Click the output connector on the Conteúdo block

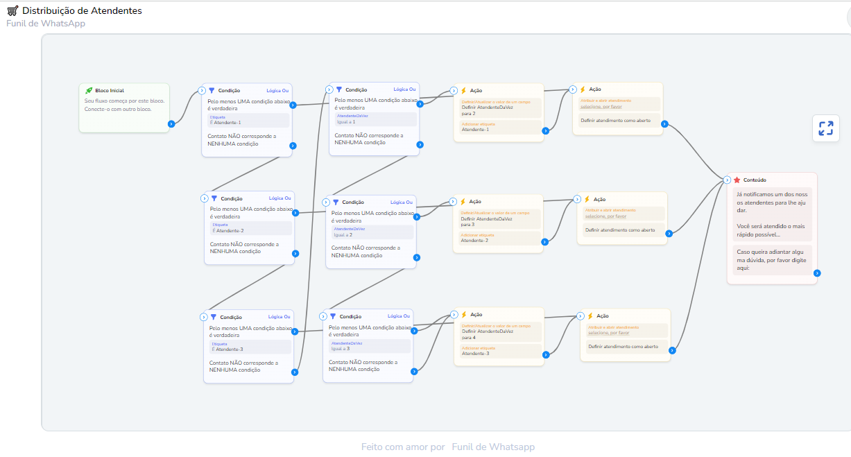(817, 273)
